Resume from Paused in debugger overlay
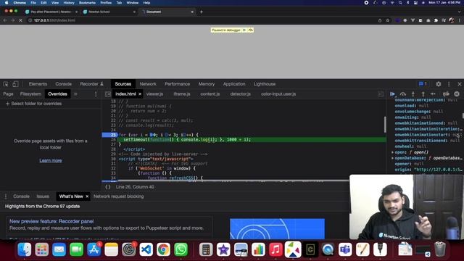Screen dimensions: 464x261 (x=244, y=30)
